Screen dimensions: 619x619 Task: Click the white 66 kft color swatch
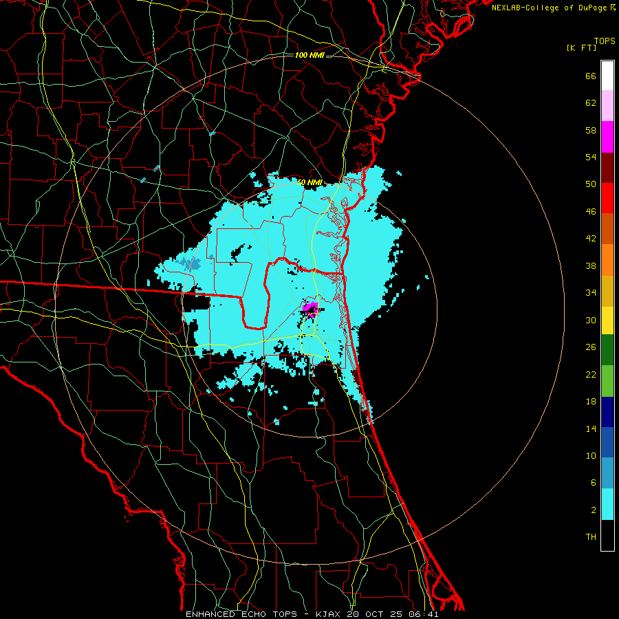[607, 76]
